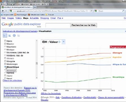Open the Conditions d'utilisation footer link
This screenshot has width=126, height=102.
(71, 97)
